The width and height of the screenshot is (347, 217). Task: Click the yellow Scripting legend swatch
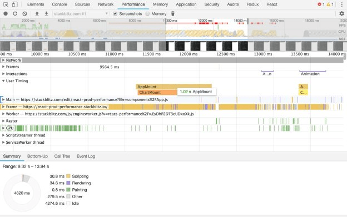pyautogui.click(x=68, y=176)
